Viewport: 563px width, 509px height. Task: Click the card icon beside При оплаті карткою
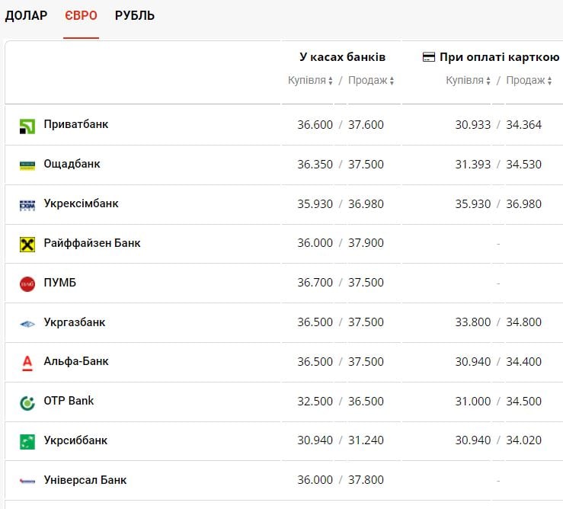point(429,57)
